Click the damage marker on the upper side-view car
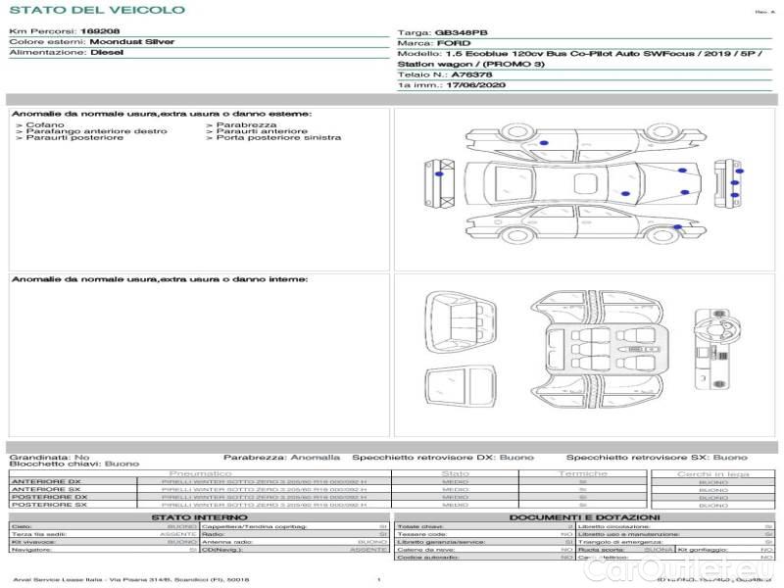Image resolution: width=784 pixels, height=588 pixels. [544, 144]
